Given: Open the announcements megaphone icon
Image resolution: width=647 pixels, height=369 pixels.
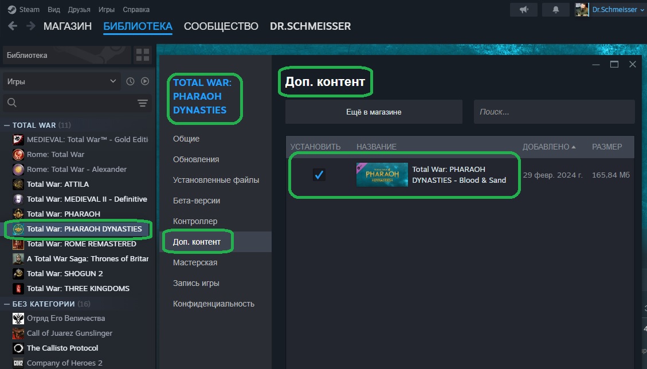Looking at the screenshot, I should pos(524,10).
